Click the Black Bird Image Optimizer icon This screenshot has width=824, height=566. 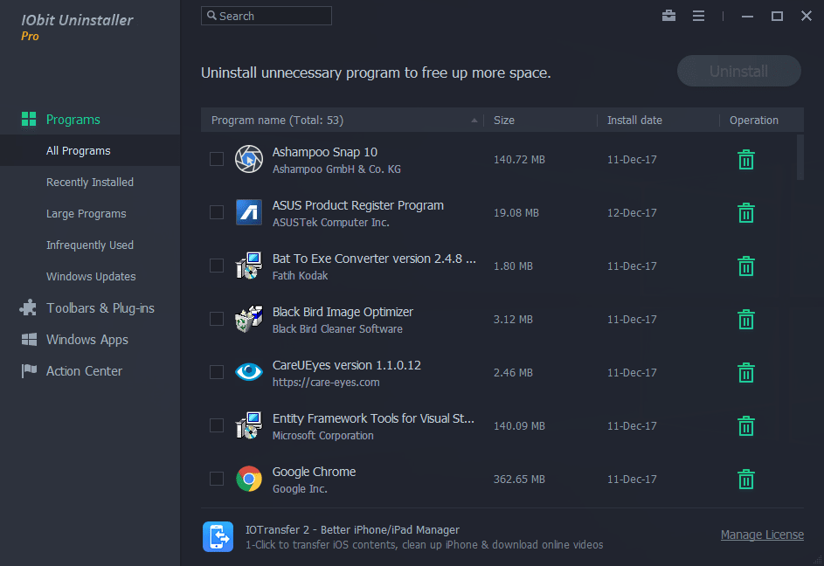tap(248, 319)
